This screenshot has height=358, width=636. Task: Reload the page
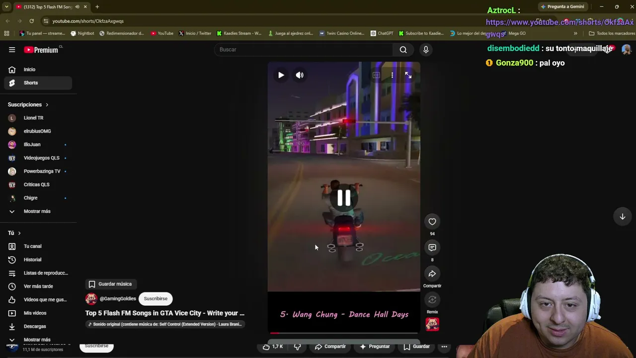[31, 21]
